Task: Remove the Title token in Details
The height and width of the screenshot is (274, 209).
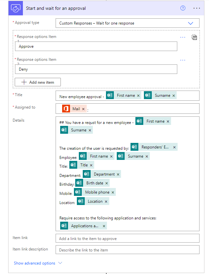Action: click(x=91, y=165)
